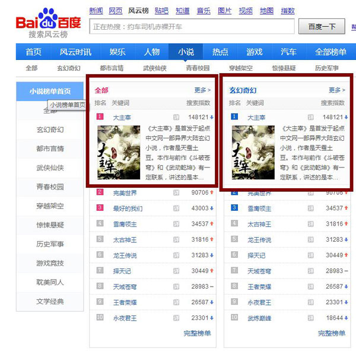This screenshot has height=351, width=356.
Task: Choose 文学经典 in the left sidebar
Action: pos(50,302)
